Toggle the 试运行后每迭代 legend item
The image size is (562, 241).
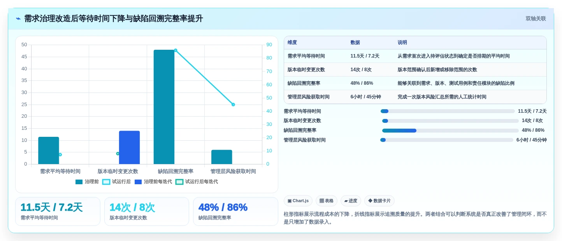197,182
